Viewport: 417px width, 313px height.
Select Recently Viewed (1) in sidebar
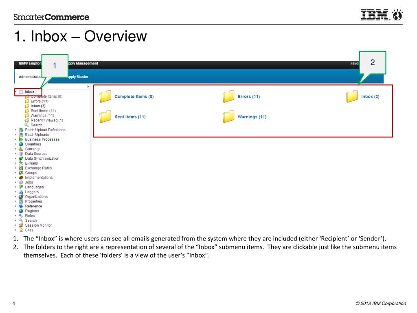click(47, 121)
